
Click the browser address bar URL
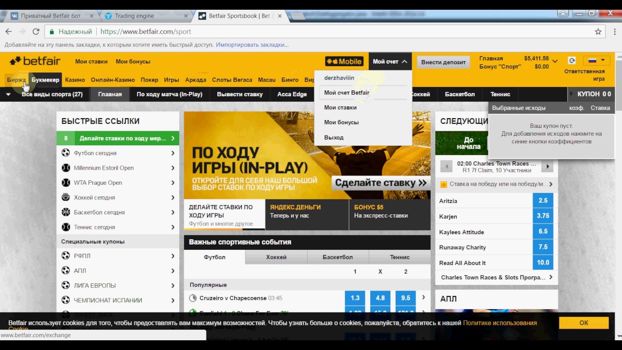tap(146, 32)
